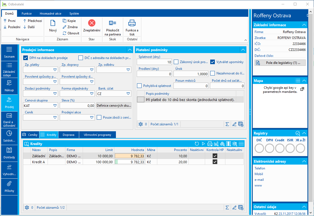Click play icon in Kredity toolbar

[203, 144]
